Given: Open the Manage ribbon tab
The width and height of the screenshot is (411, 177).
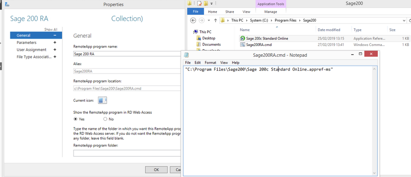Looking at the screenshot, I should pyautogui.click(x=270, y=11).
